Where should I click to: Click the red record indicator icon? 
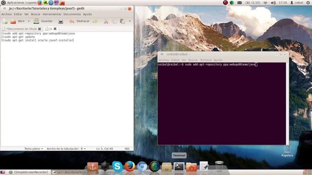pyautogui.click(x=225, y=2)
